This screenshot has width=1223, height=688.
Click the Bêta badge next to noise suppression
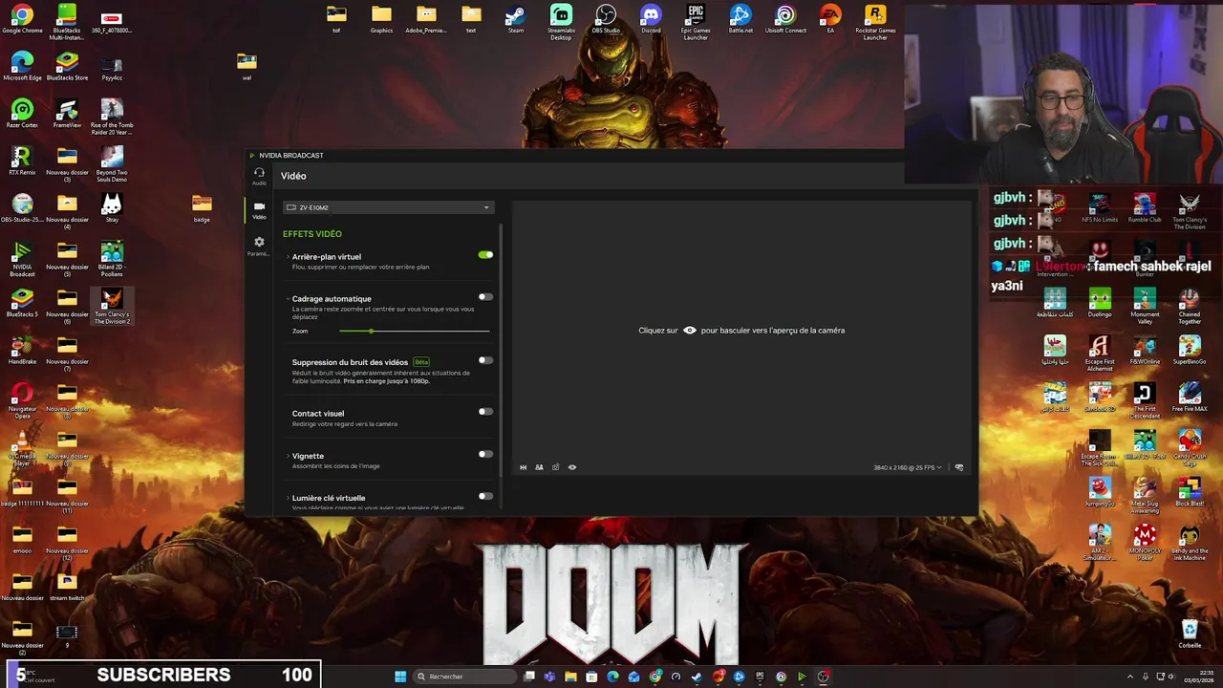421,362
